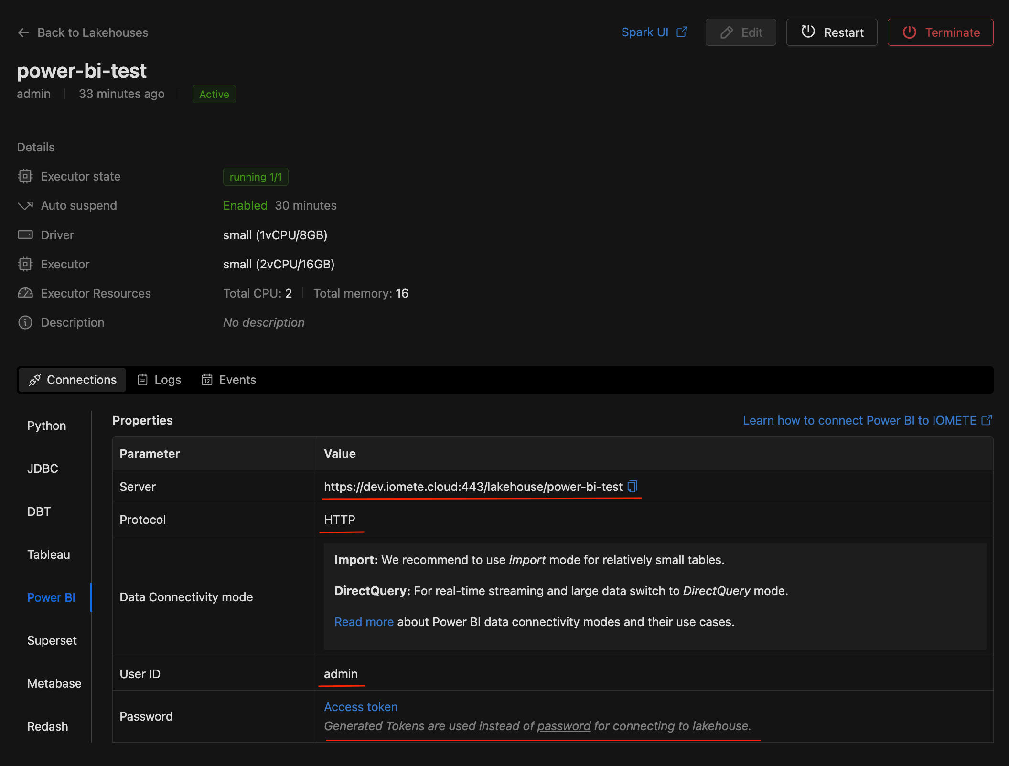Click the Edit button
1009x766 pixels.
tap(741, 32)
